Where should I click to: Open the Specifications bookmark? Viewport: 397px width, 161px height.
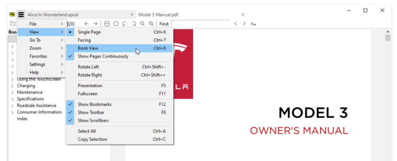pyautogui.click(x=31, y=99)
